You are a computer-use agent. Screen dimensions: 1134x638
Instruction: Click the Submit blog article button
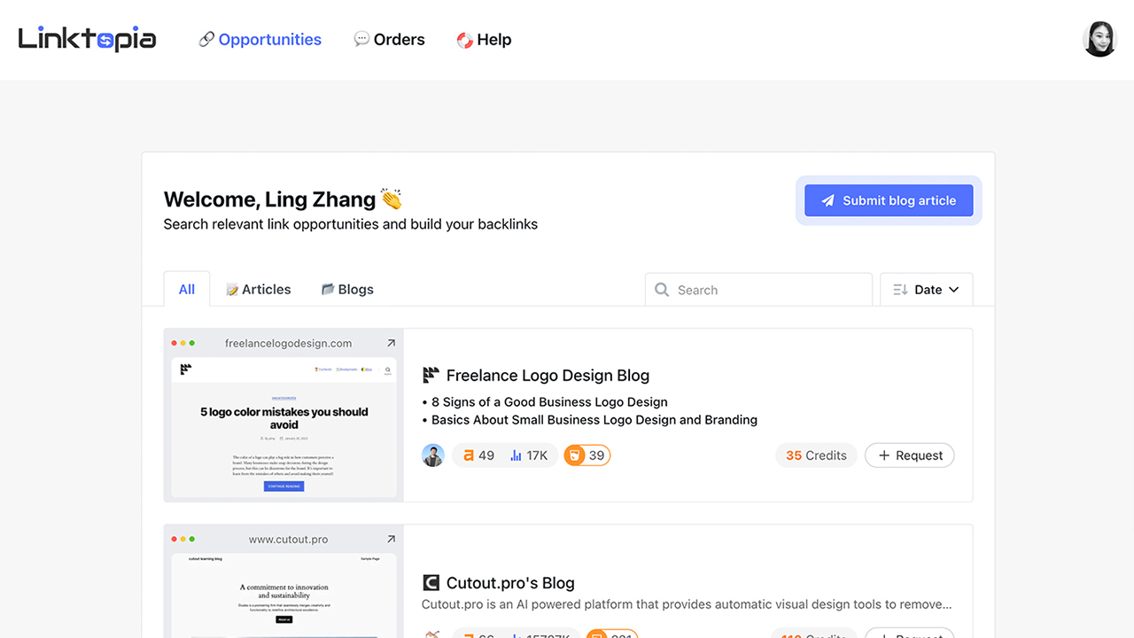pyautogui.click(x=889, y=200)
